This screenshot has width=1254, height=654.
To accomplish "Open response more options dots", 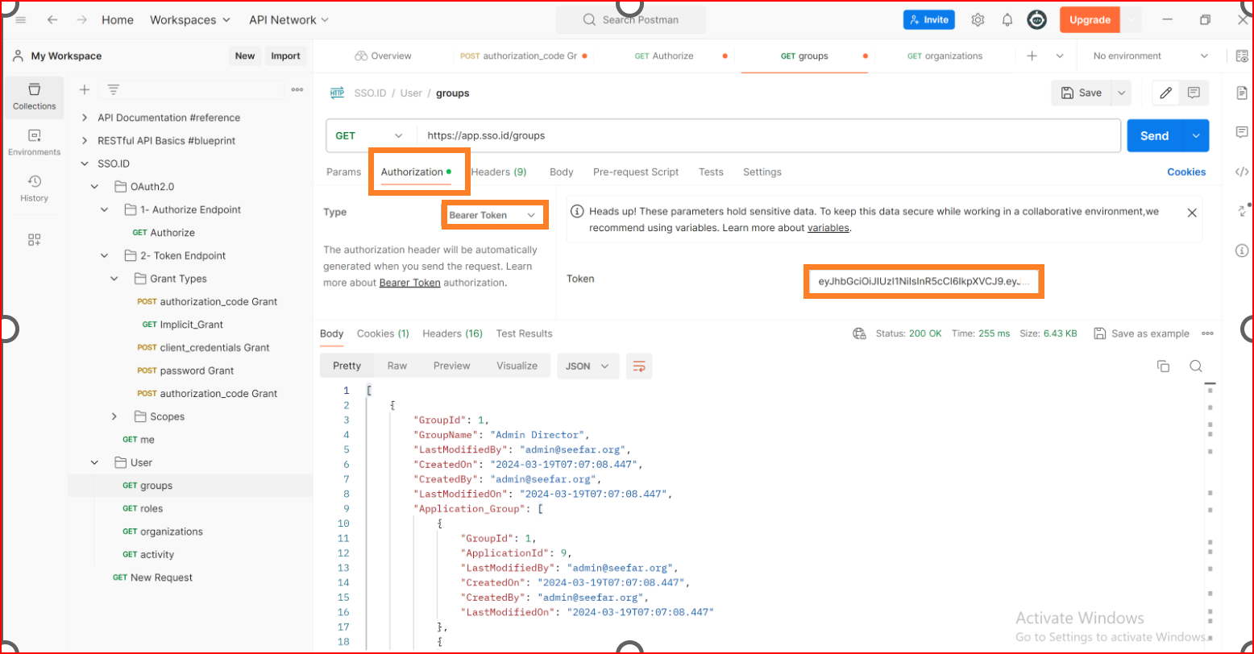I will tap(1207, 333).
